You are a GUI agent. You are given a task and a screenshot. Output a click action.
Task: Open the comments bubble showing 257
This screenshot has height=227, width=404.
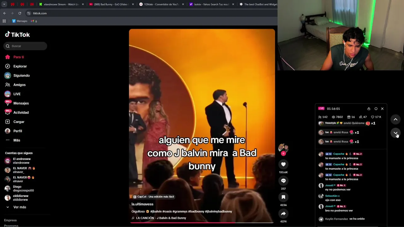coord(283,181)
